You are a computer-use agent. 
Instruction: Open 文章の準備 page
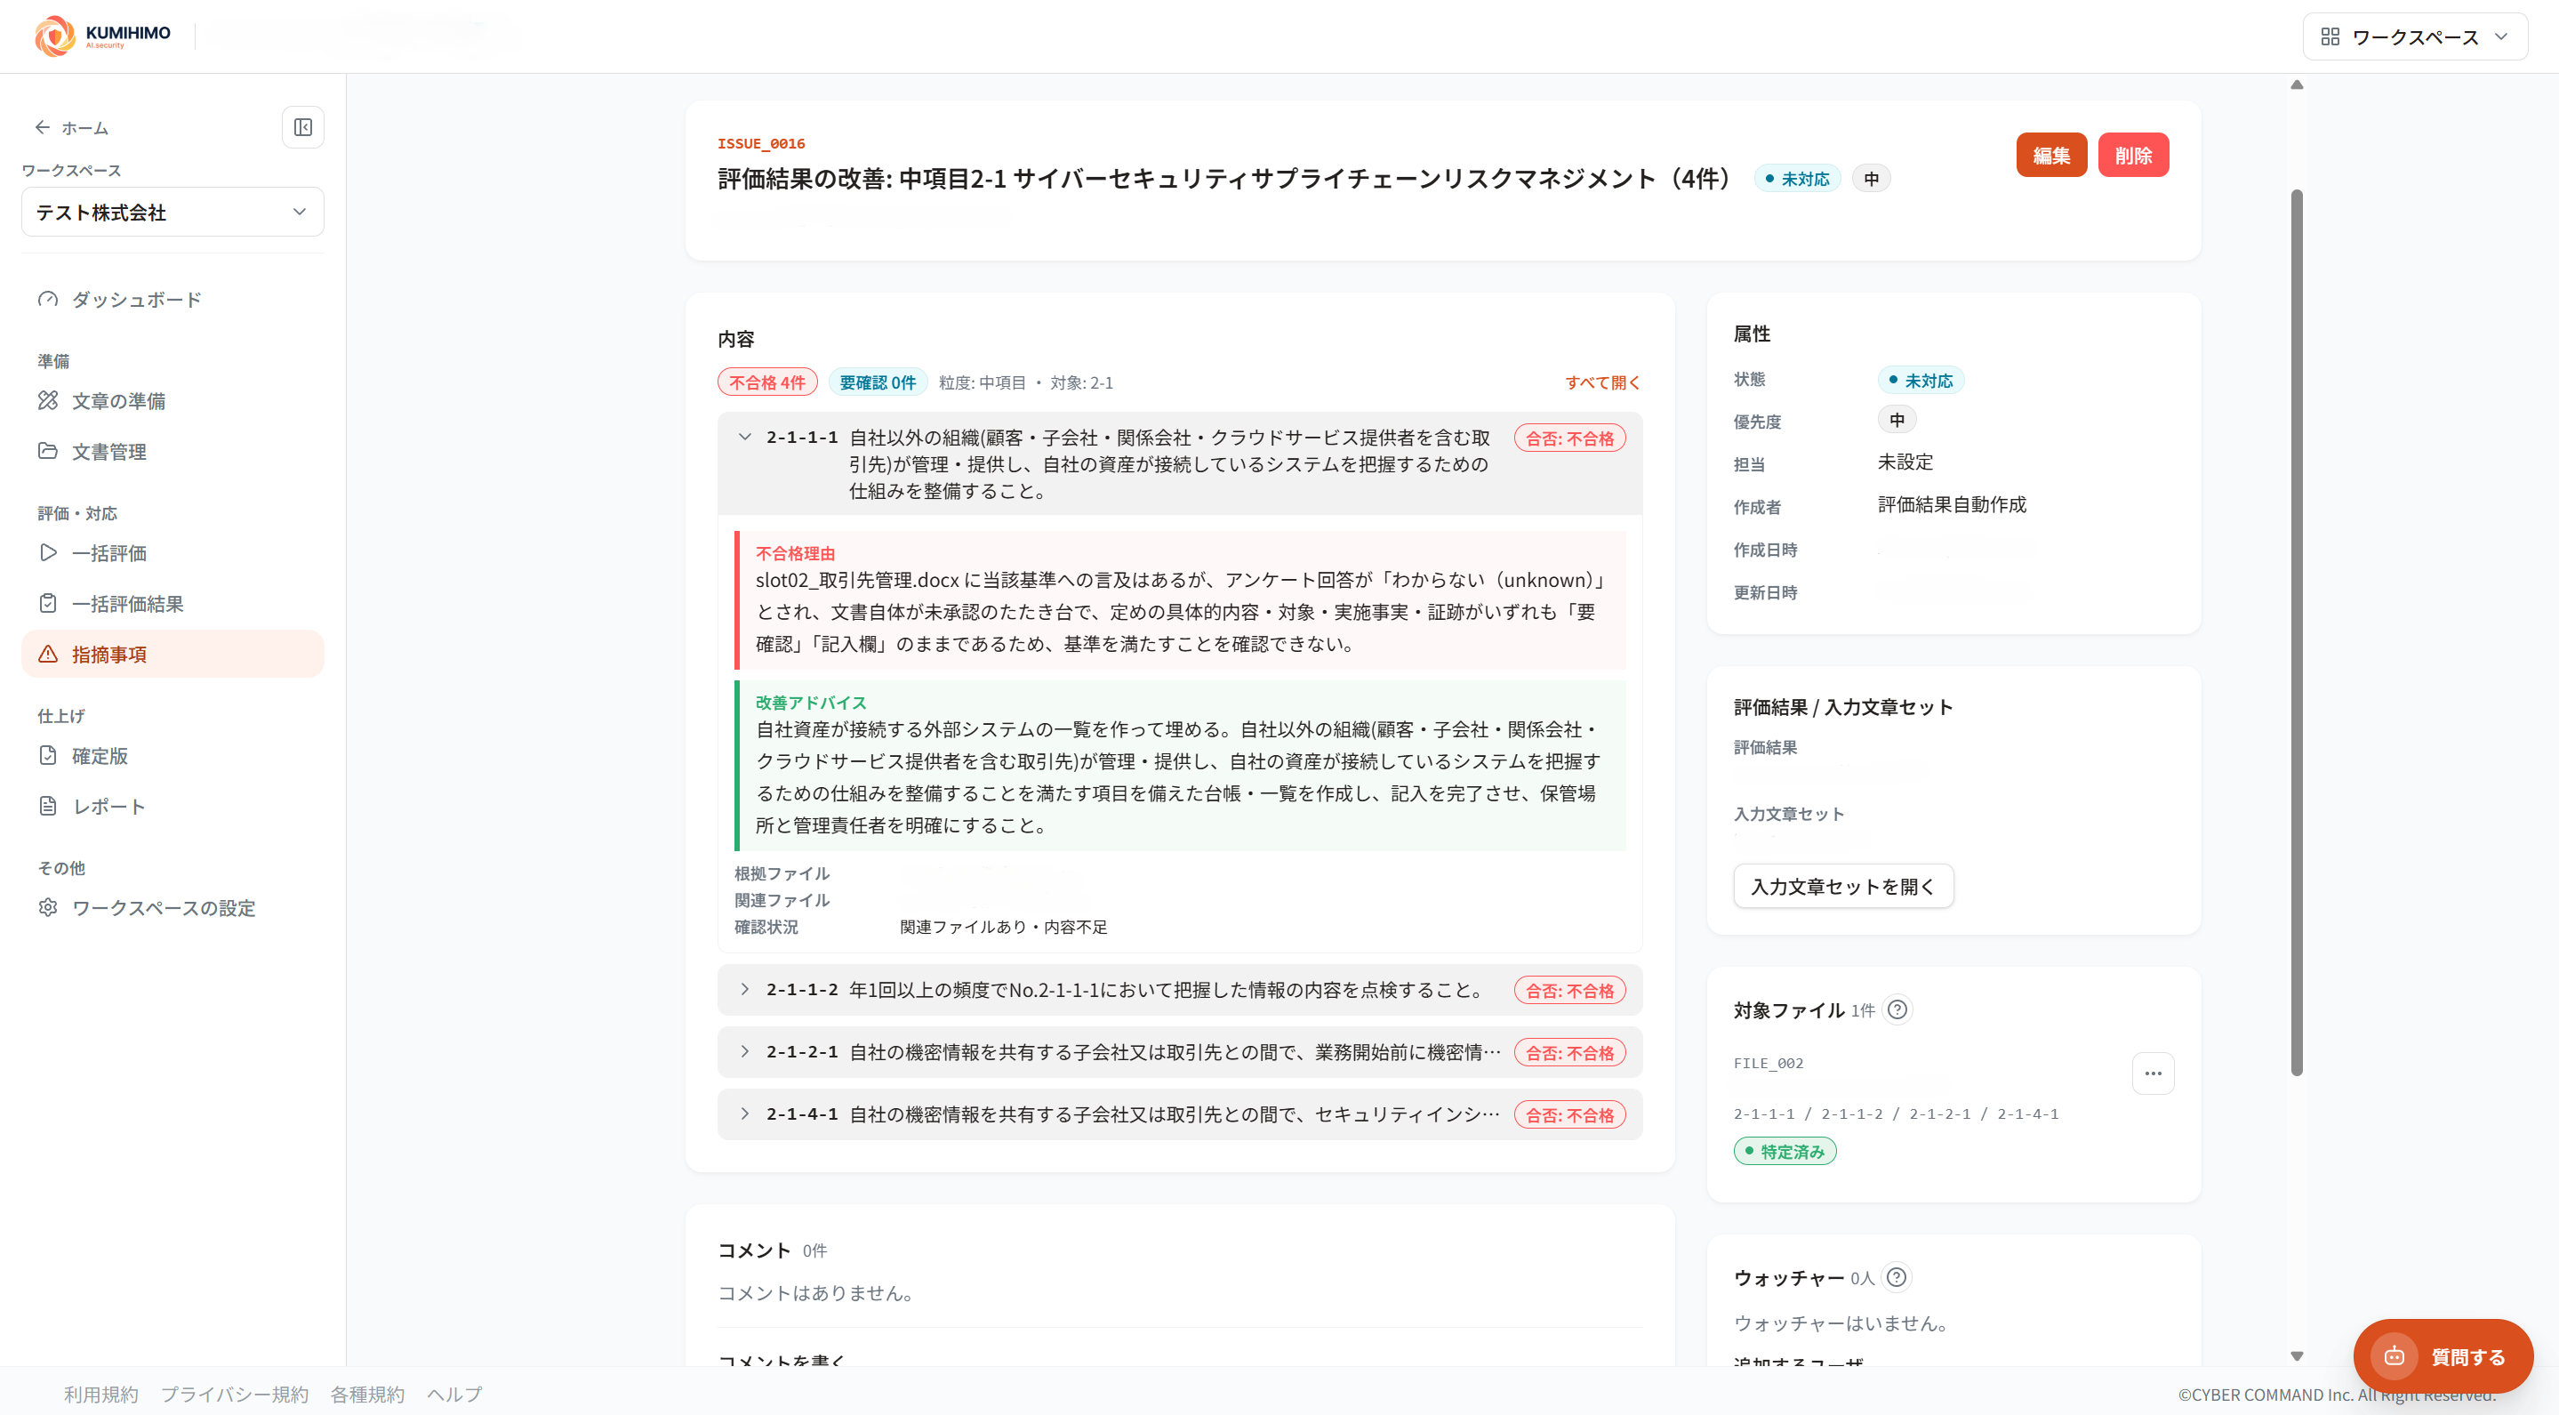pos(172,400)
